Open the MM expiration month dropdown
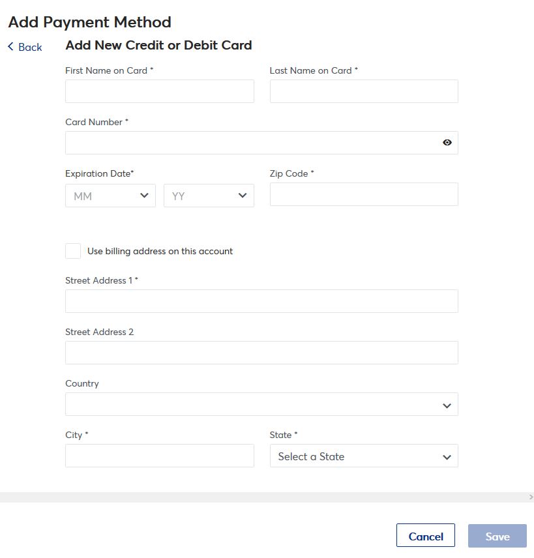This screenshot has height=558, width=534. (110, 196)
